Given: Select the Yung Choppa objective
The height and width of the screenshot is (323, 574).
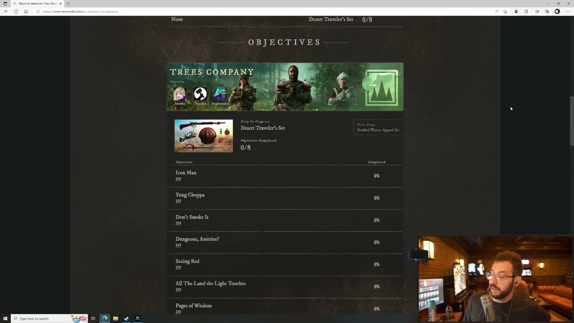Looking at the screenshot, I should pos(285,198).
